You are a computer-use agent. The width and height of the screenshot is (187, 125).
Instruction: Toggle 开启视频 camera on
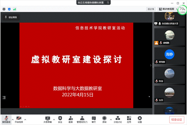19,120
